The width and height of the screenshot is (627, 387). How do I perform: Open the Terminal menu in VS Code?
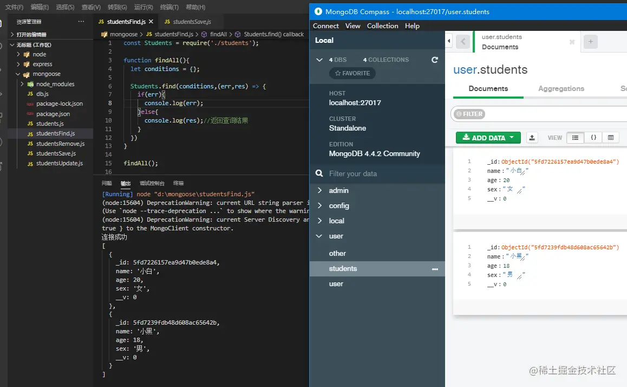pos(169,7)
